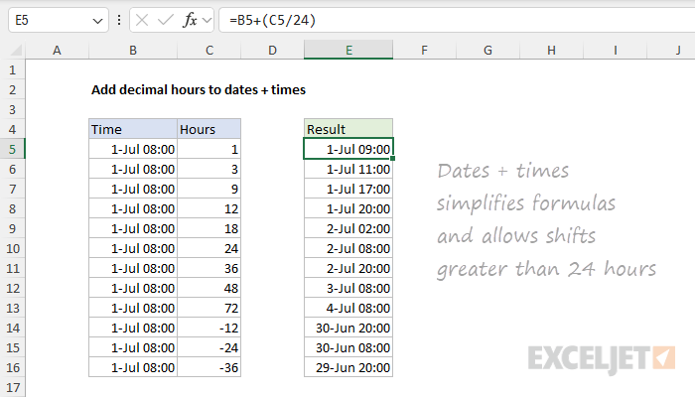Click the 'Result' header cell
695x397 pixels.
pyautogui.click(x=348, y=129)
